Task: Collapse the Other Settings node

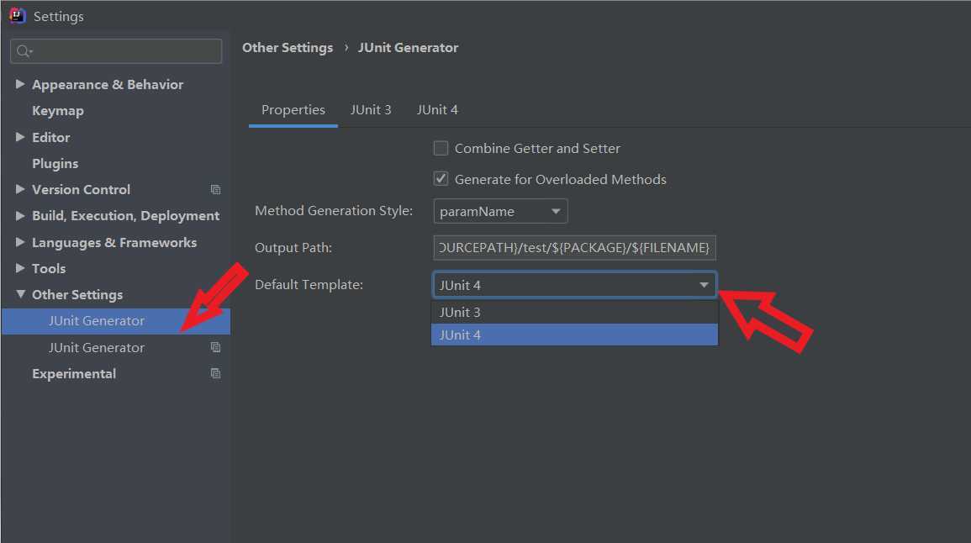Action: pyautogui.click(x=20, y=294)
